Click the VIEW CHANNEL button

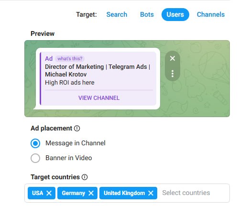(x=99, y=98)
